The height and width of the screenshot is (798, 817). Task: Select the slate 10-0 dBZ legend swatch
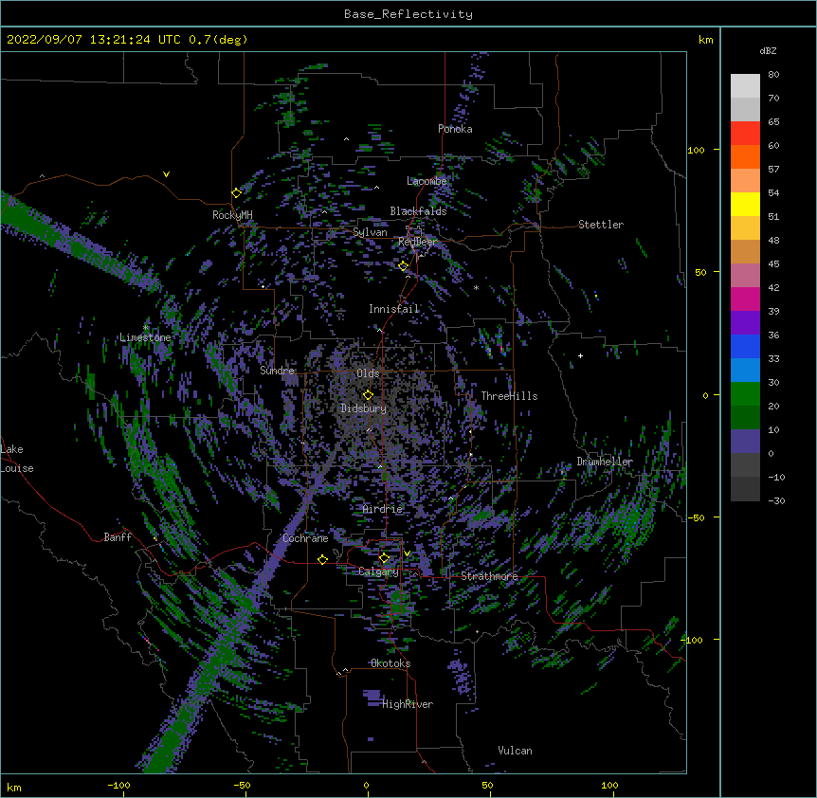pyautogui.click(x=745, y=442)
